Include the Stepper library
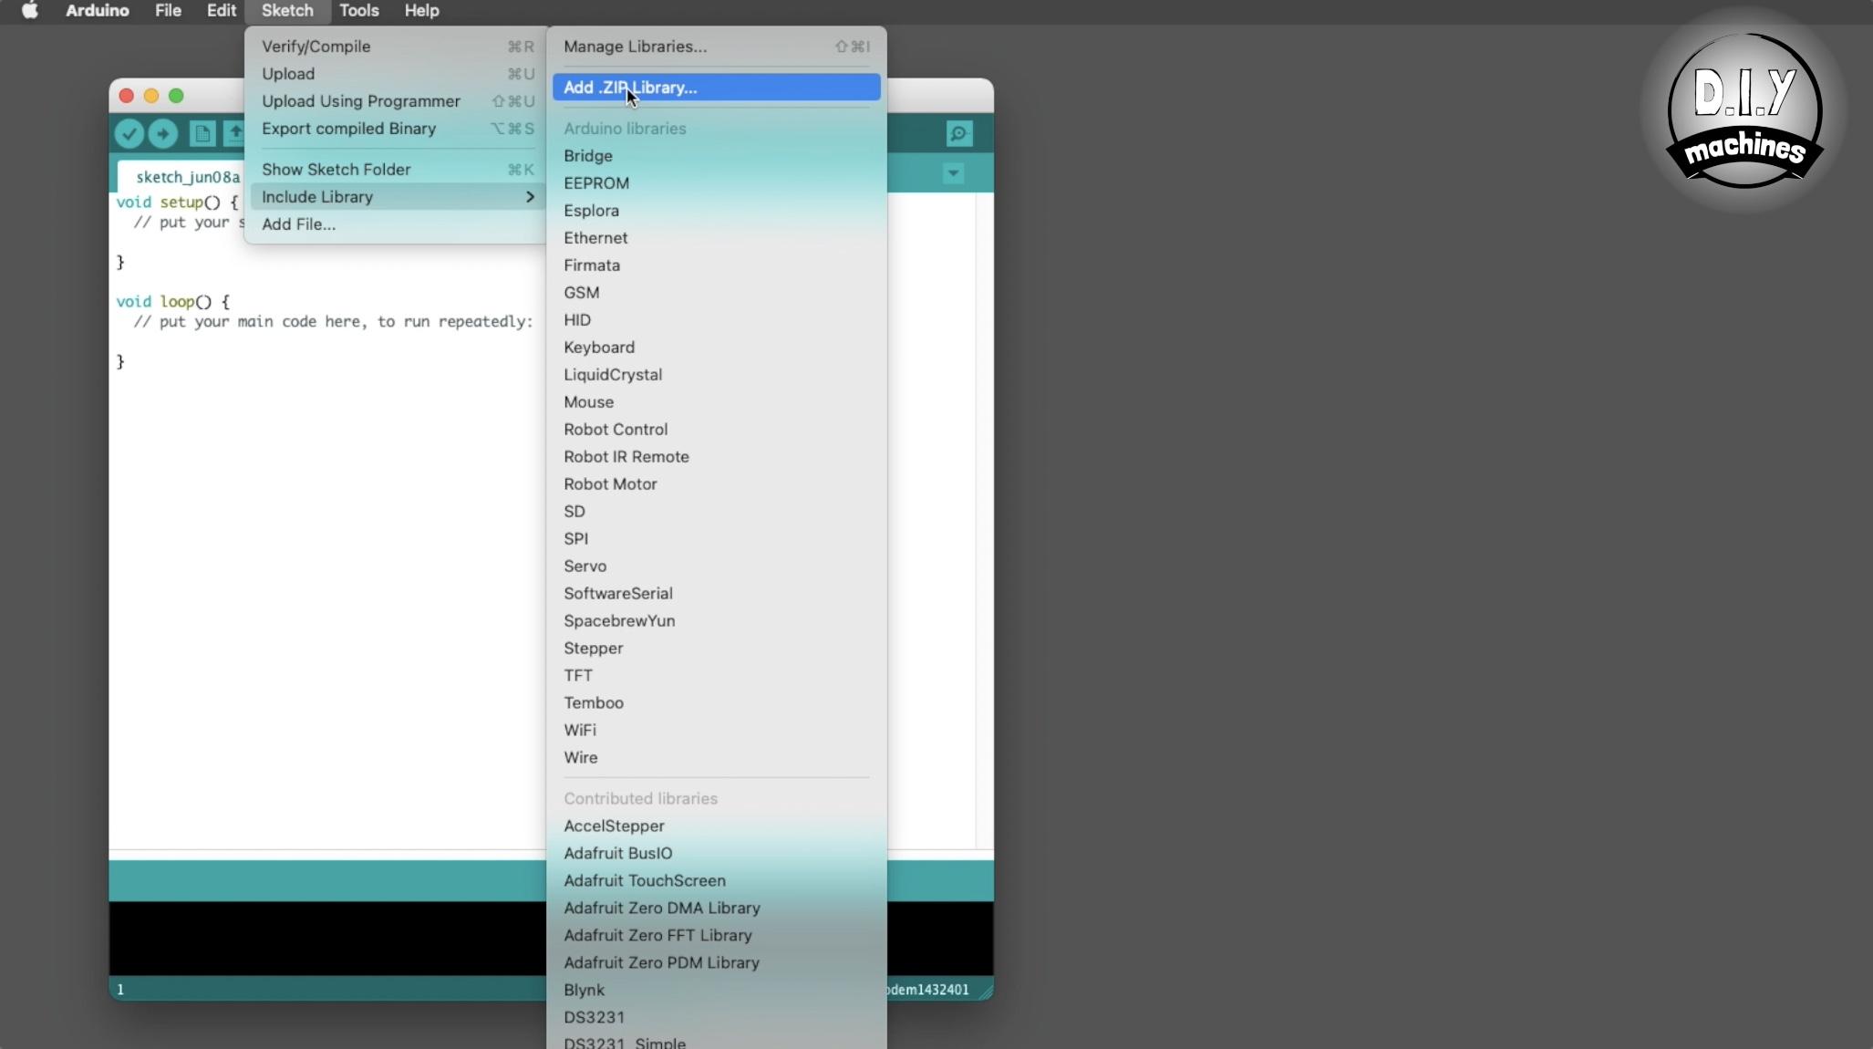 click(716, 649)
